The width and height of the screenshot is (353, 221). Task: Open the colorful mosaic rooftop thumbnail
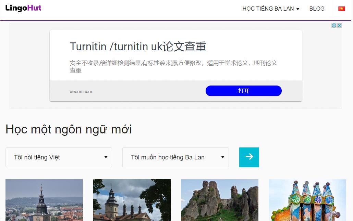[x=307, y=200]
